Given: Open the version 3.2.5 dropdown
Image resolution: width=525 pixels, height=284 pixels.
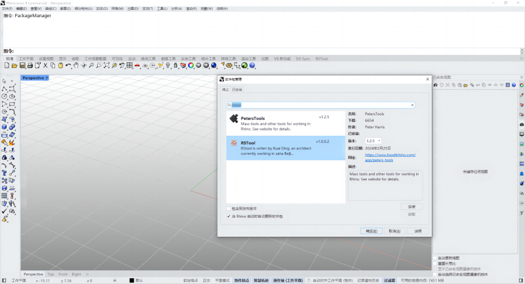Looking at the screenshot, I should coord(373,140).
